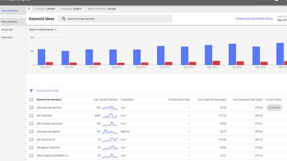This screenshot has width=287, height=161.
Task: Click the blue bar for May 2017
Action: click(42, 57)
